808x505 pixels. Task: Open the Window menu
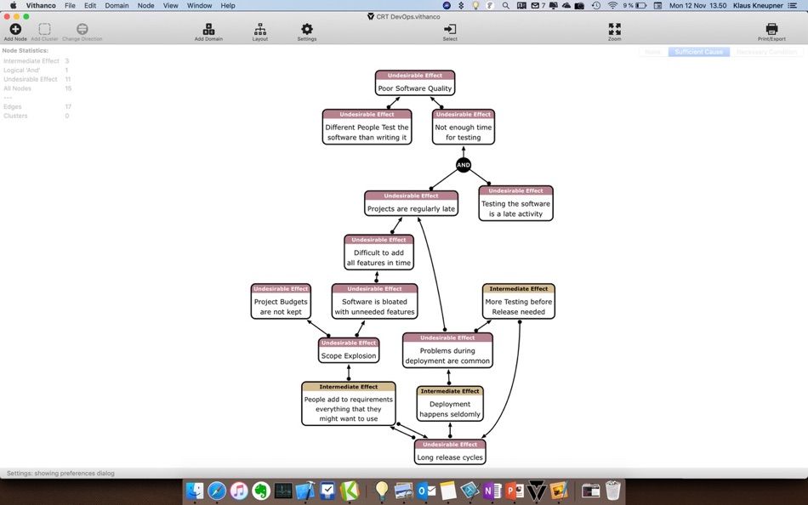[199, 6]
